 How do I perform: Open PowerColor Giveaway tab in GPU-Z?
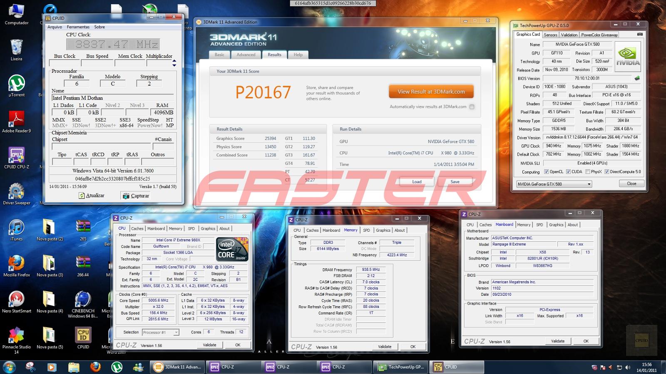click(599, 35)
